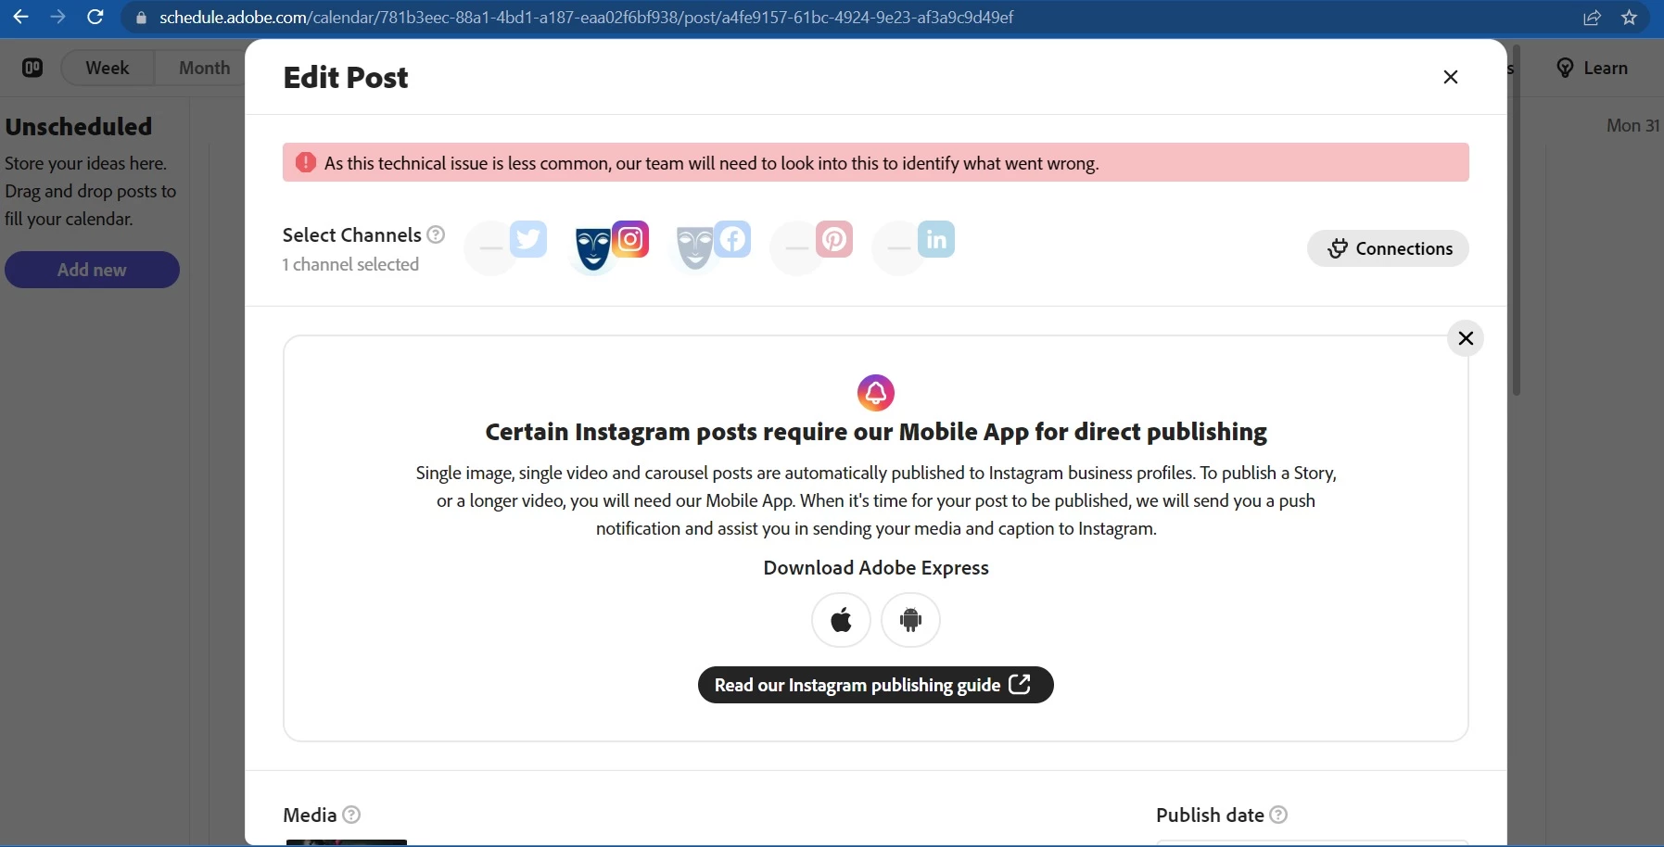Click the red error alert icon
This screenshot has height=847, width=1664.
pos(305,163)
